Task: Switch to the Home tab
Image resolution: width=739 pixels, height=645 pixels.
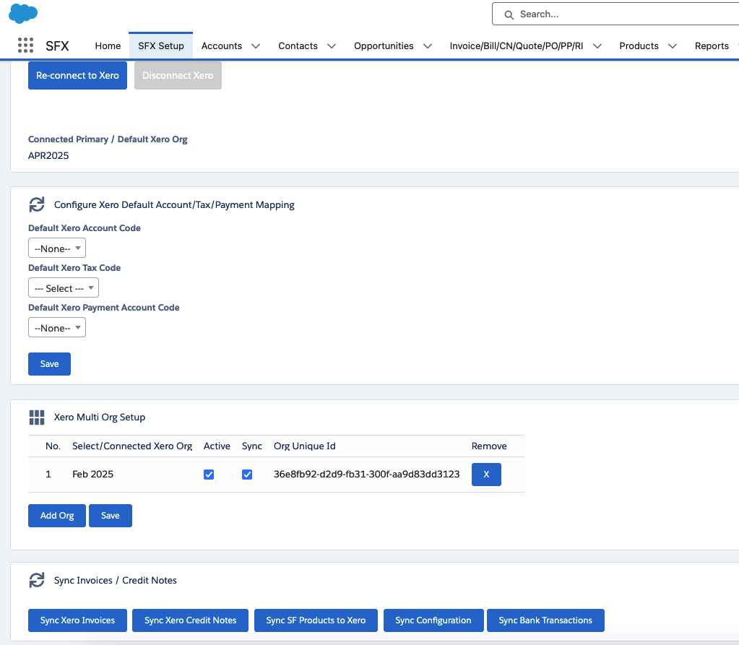Action: coord(108,46)
